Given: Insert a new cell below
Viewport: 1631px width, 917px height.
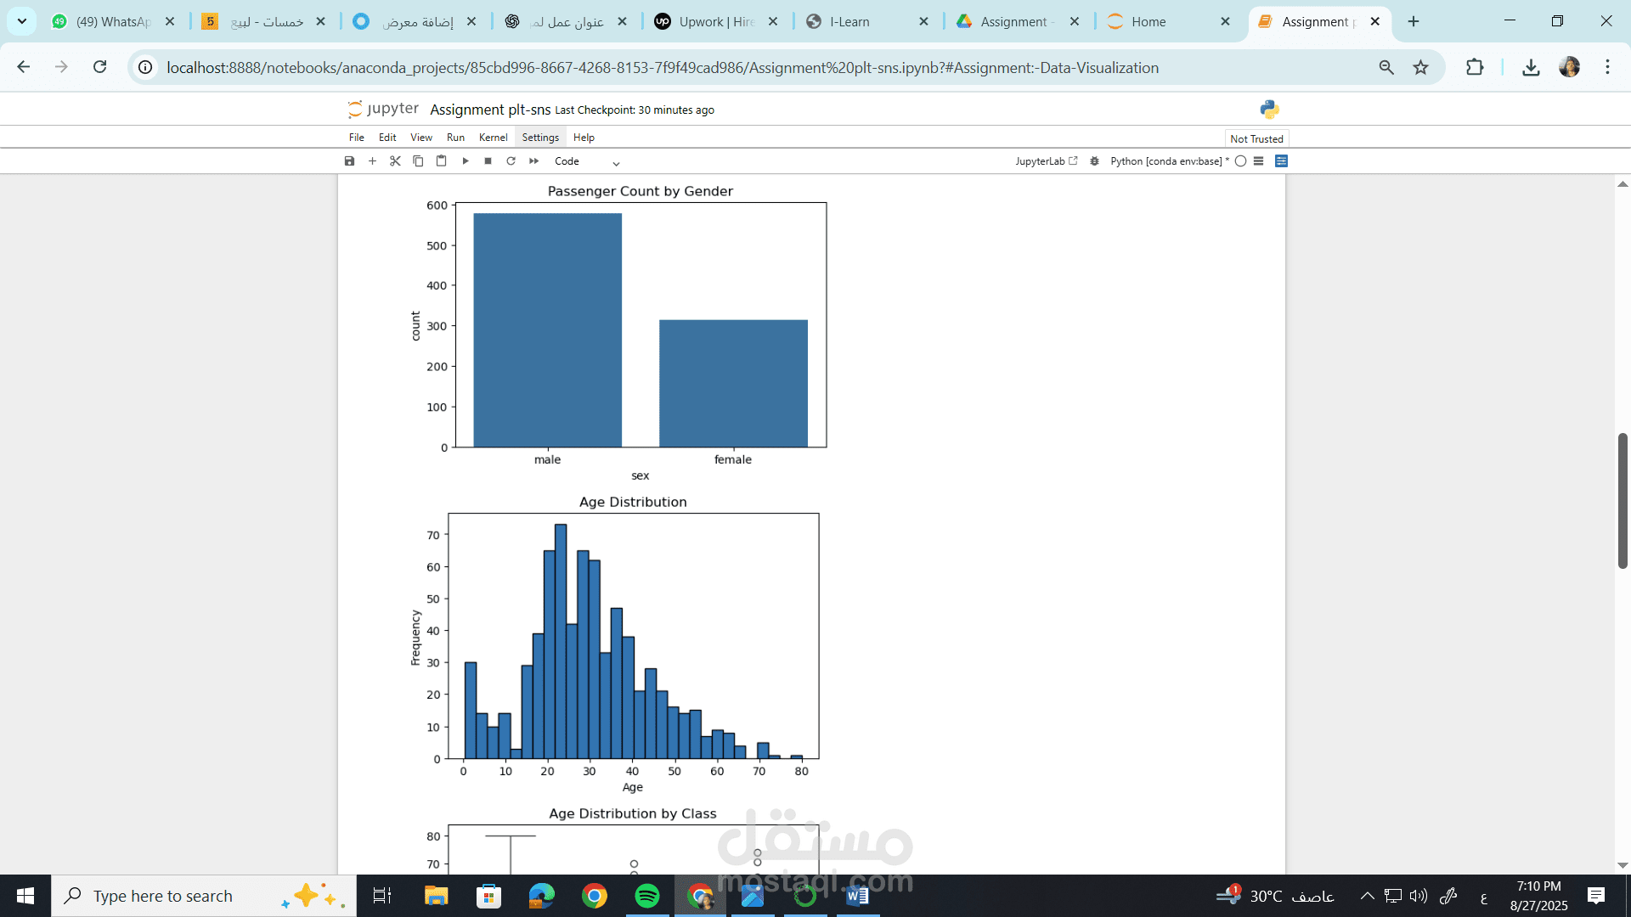Looking at the screenshot, I should point(372,160).
